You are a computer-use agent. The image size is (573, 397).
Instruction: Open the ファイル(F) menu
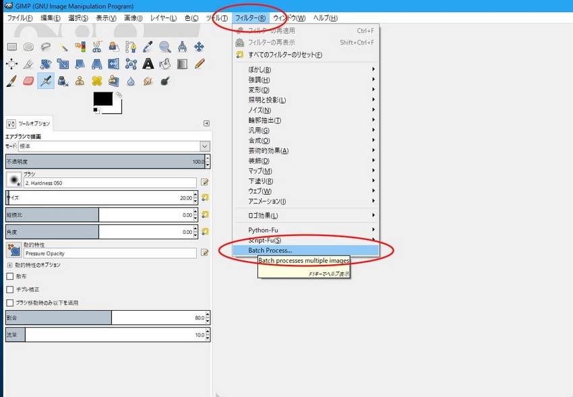[20, 18]
